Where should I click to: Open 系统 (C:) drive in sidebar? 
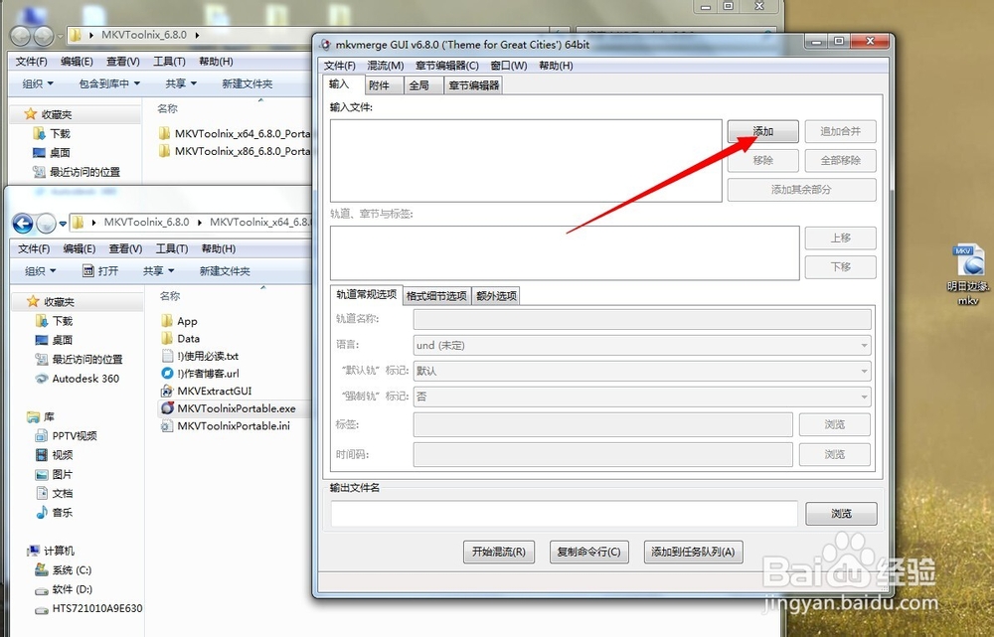point(72,570)
